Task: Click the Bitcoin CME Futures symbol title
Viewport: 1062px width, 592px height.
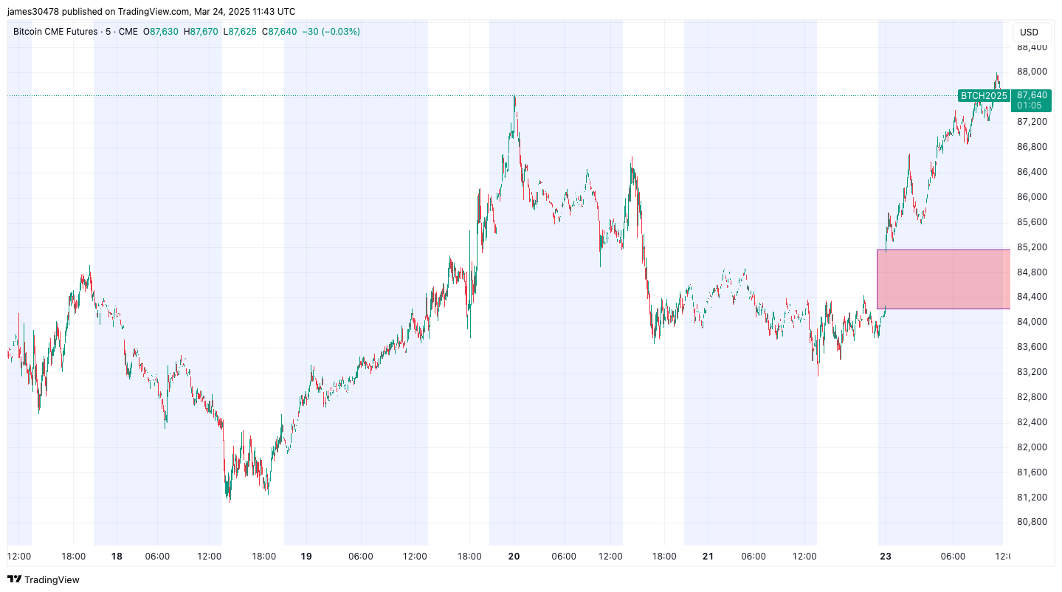Action: [55, 32]
